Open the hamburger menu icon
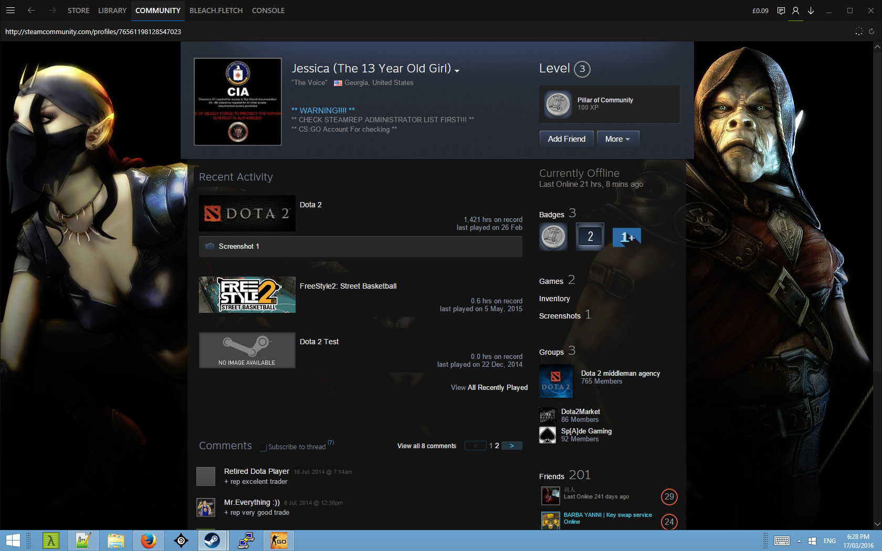This screenshot has width=882, height=551. click(10, 10)
